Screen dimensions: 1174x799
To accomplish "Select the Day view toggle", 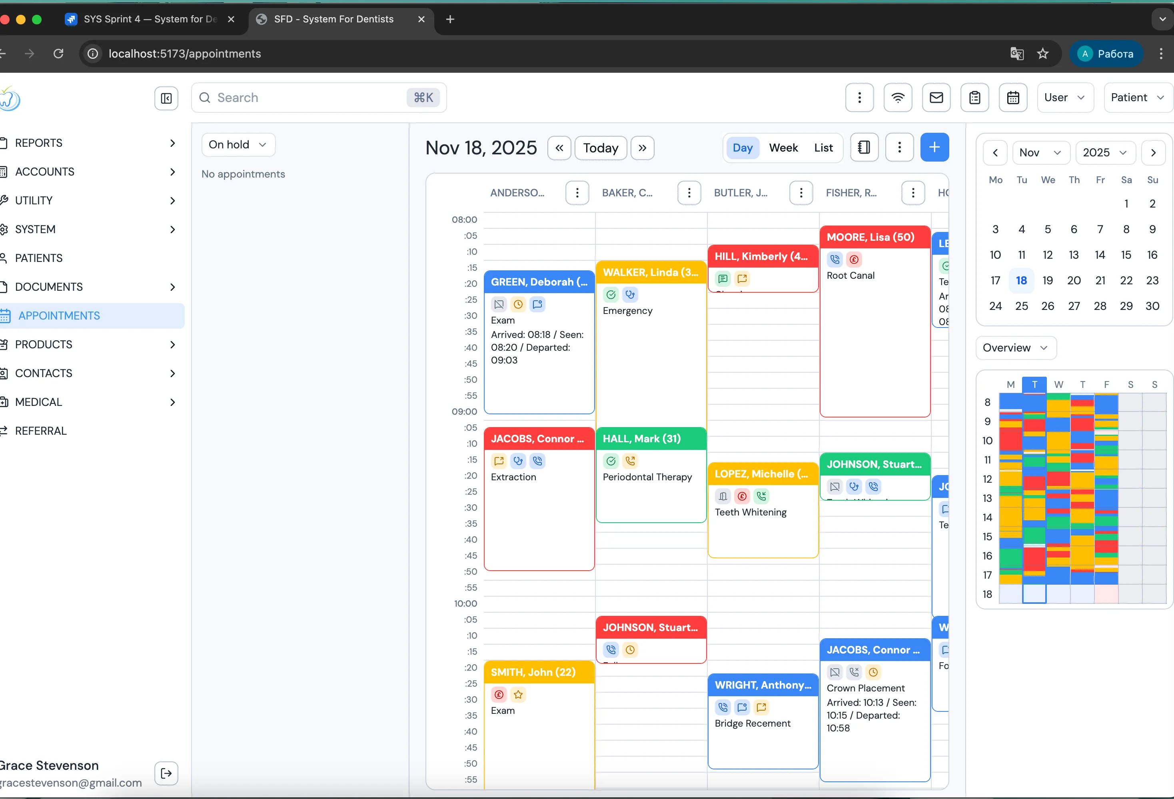I will (742, 148).
